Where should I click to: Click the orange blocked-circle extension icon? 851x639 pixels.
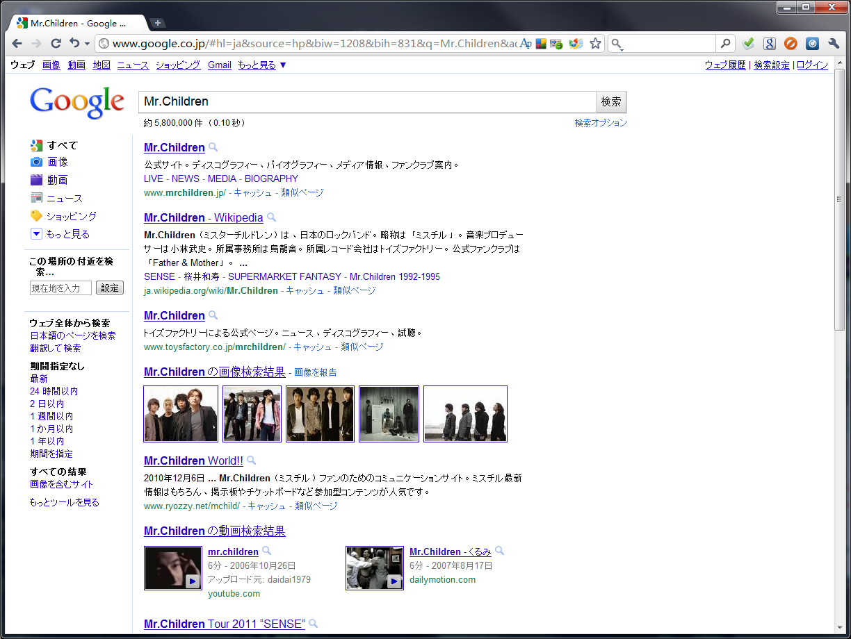(x=791, y=44)
